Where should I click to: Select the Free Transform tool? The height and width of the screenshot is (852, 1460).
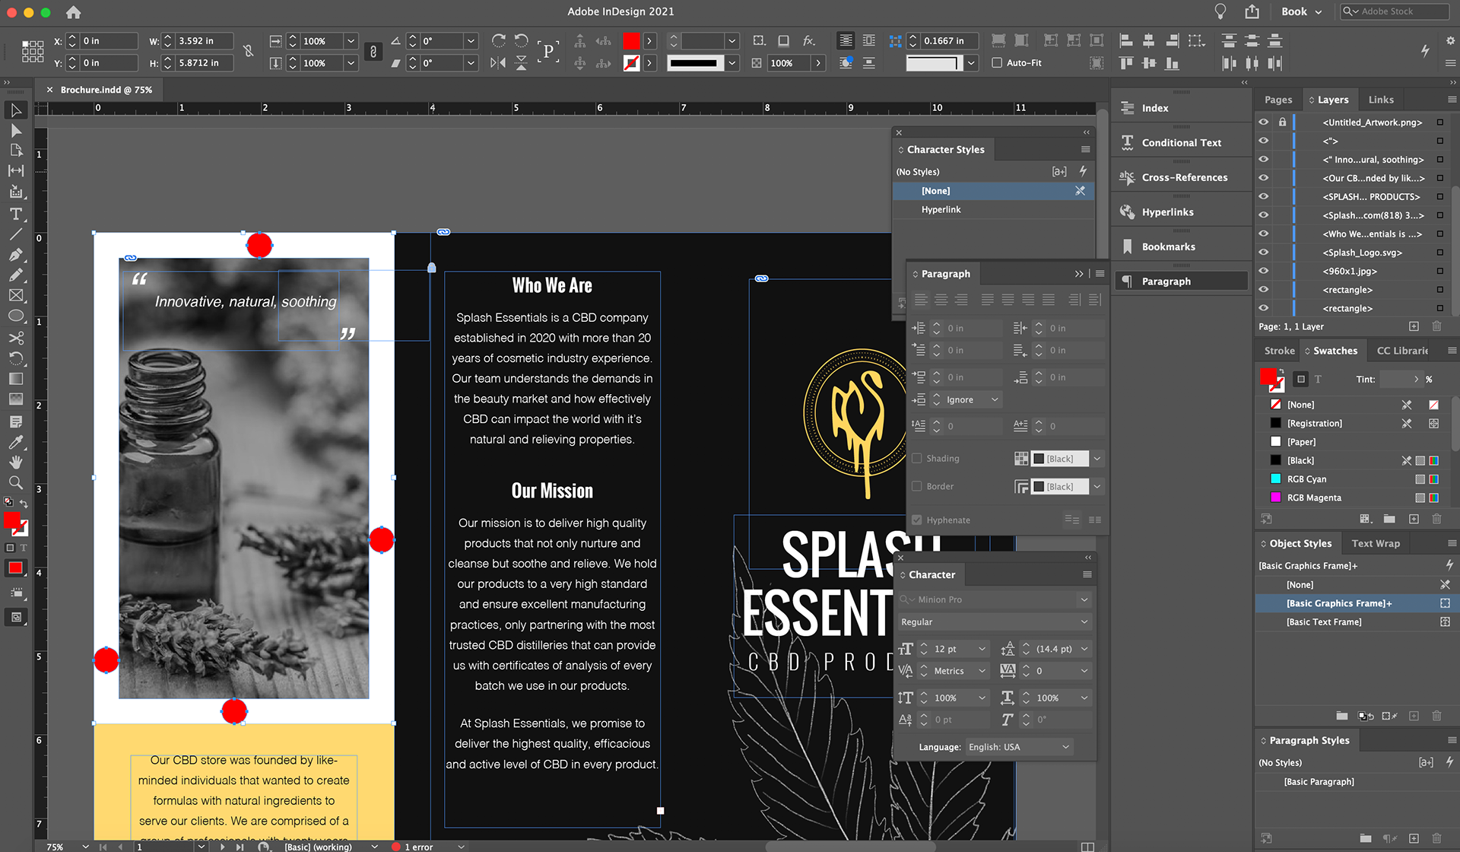(x=15, y=358)
